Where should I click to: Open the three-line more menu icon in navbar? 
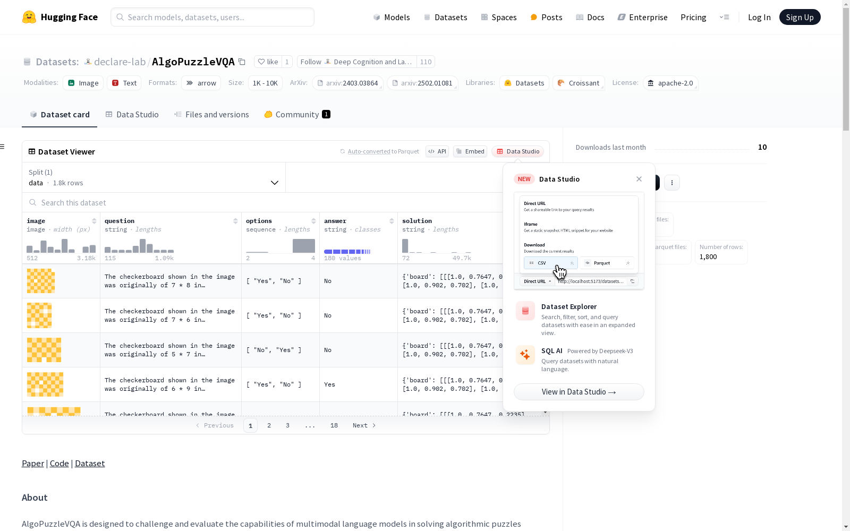click(724, 17)
